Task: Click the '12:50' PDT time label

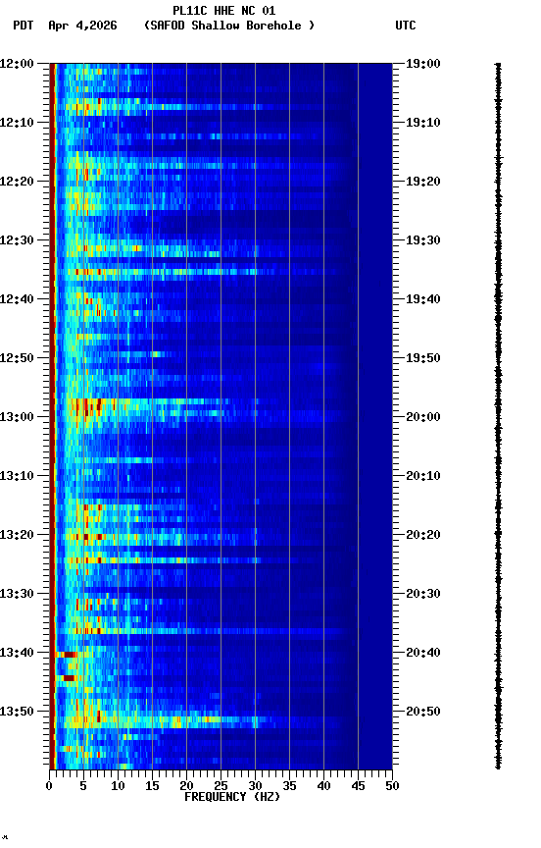Action: (x=17, y=358)
